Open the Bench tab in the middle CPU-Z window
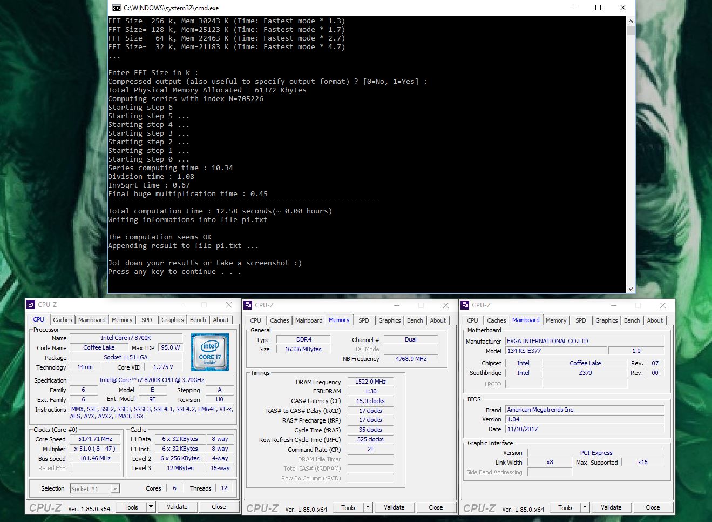The width and height of the screenshot is (712, 522). pyautogui.click(x=415, y=320)
